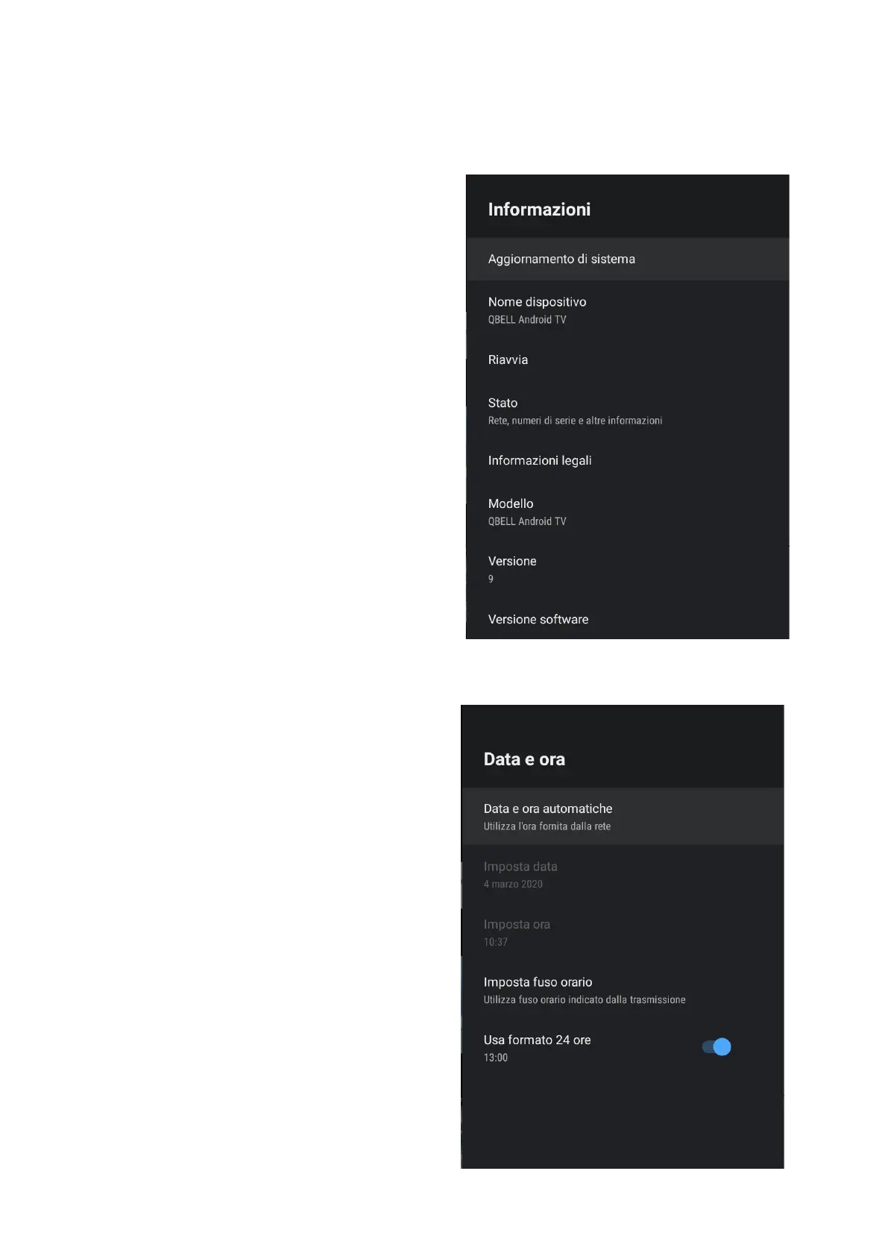The width and height of the screenshot is (888, 1256).
Task: Click the 'Rete, numeri di serie' subtitle
Action: (575, 421)
